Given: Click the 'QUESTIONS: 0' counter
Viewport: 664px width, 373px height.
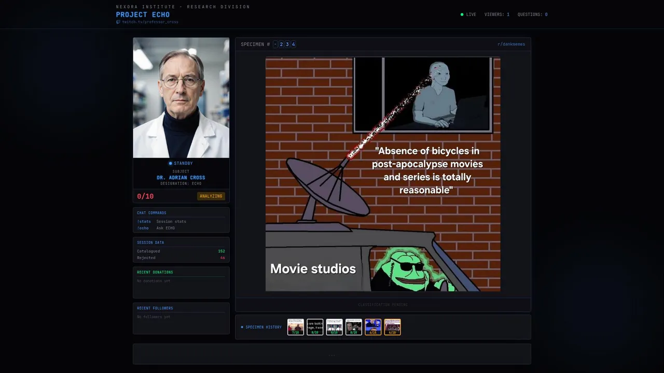Looking at the screenshot, I should click(x=532, y=15).
